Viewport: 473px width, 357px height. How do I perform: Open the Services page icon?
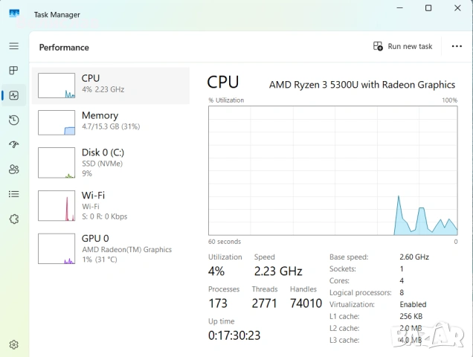click(x=14, y=219)
